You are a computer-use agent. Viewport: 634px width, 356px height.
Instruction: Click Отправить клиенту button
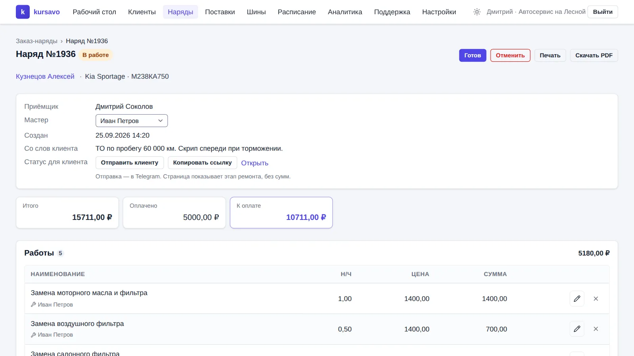130,163
